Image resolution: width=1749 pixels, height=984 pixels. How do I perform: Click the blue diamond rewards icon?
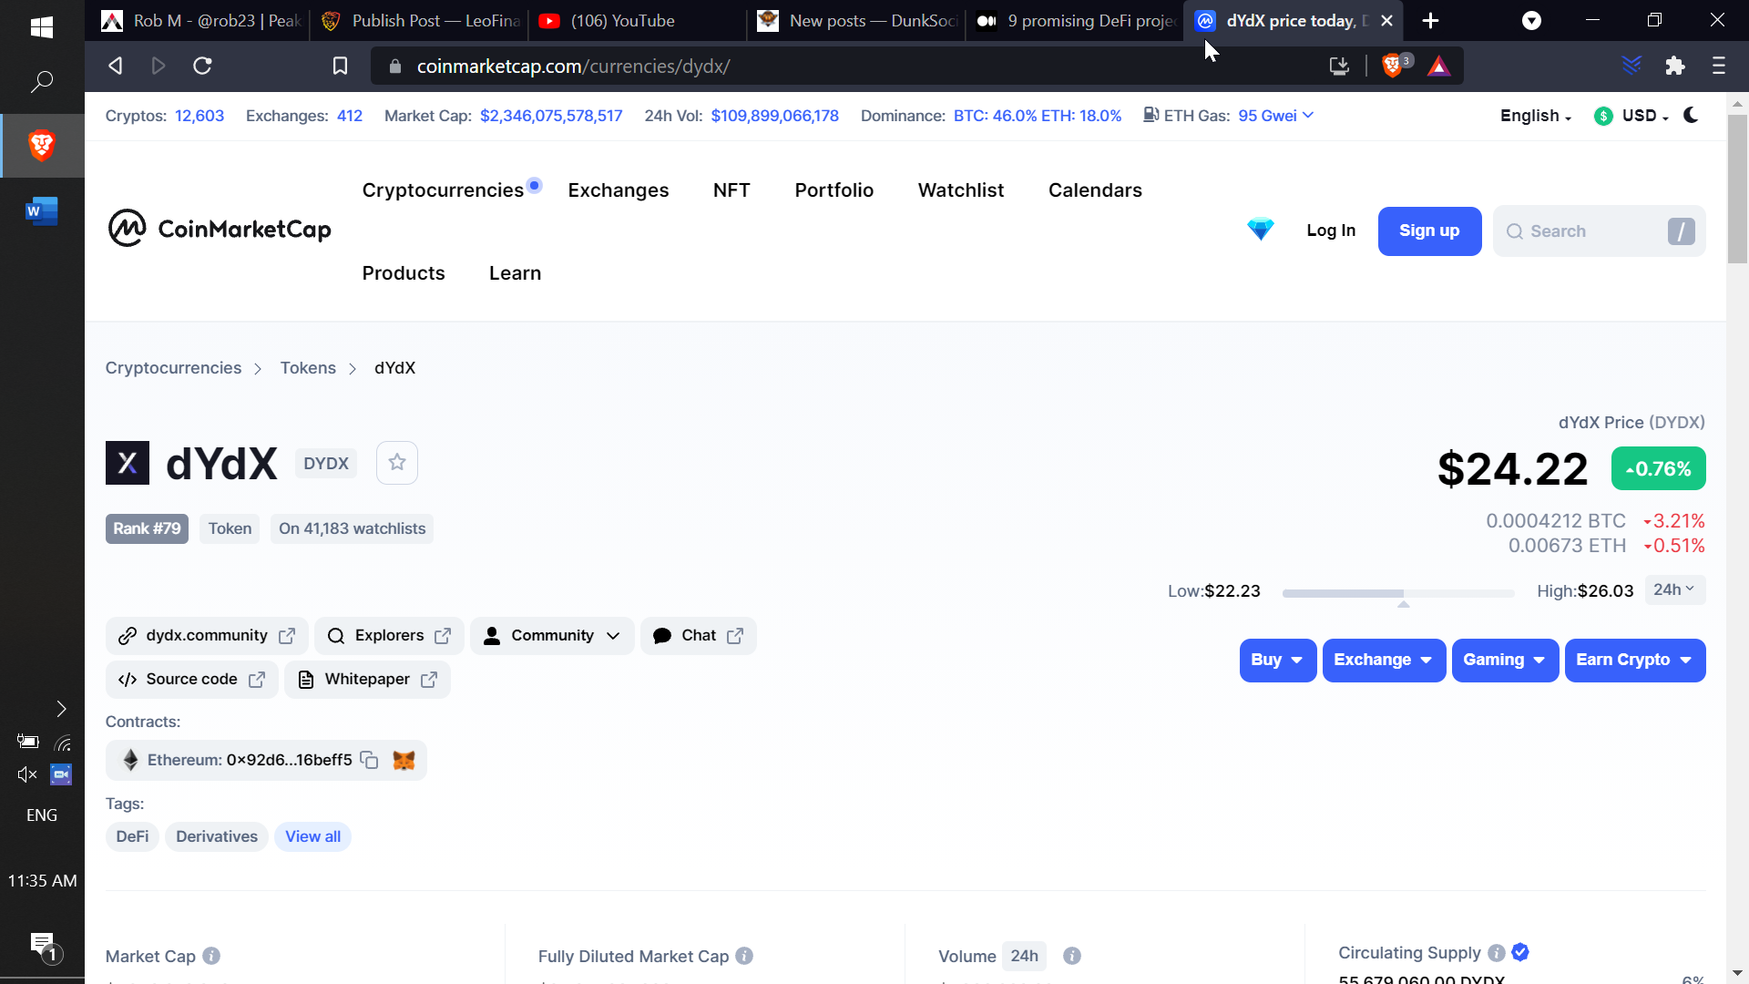tap(1261, 230)
